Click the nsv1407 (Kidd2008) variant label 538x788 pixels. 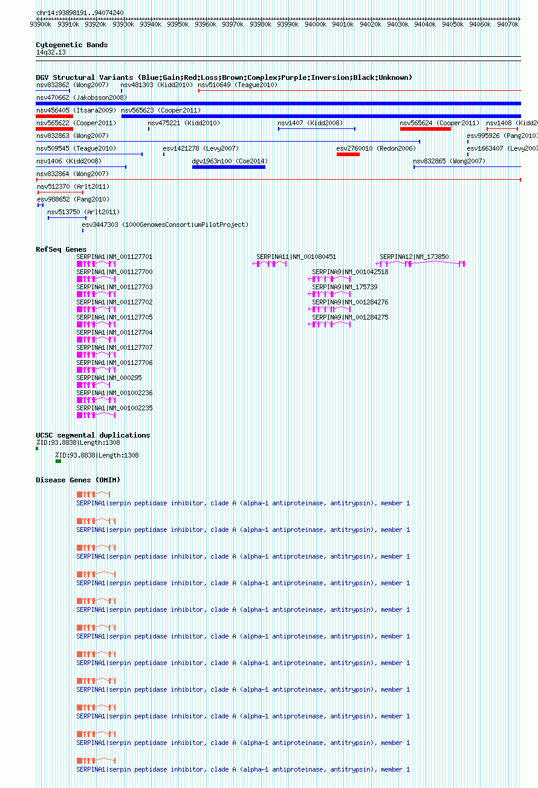point(310,123)
